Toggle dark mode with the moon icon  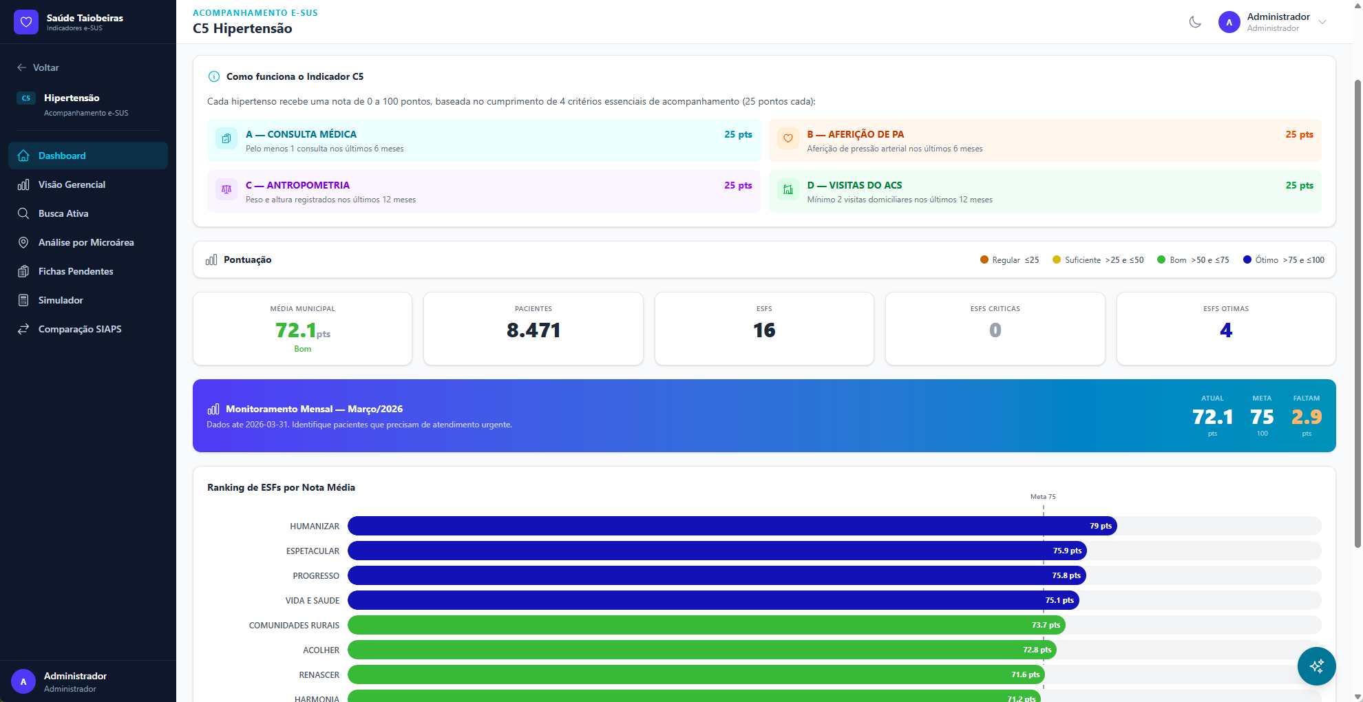tap(1195, 22)
